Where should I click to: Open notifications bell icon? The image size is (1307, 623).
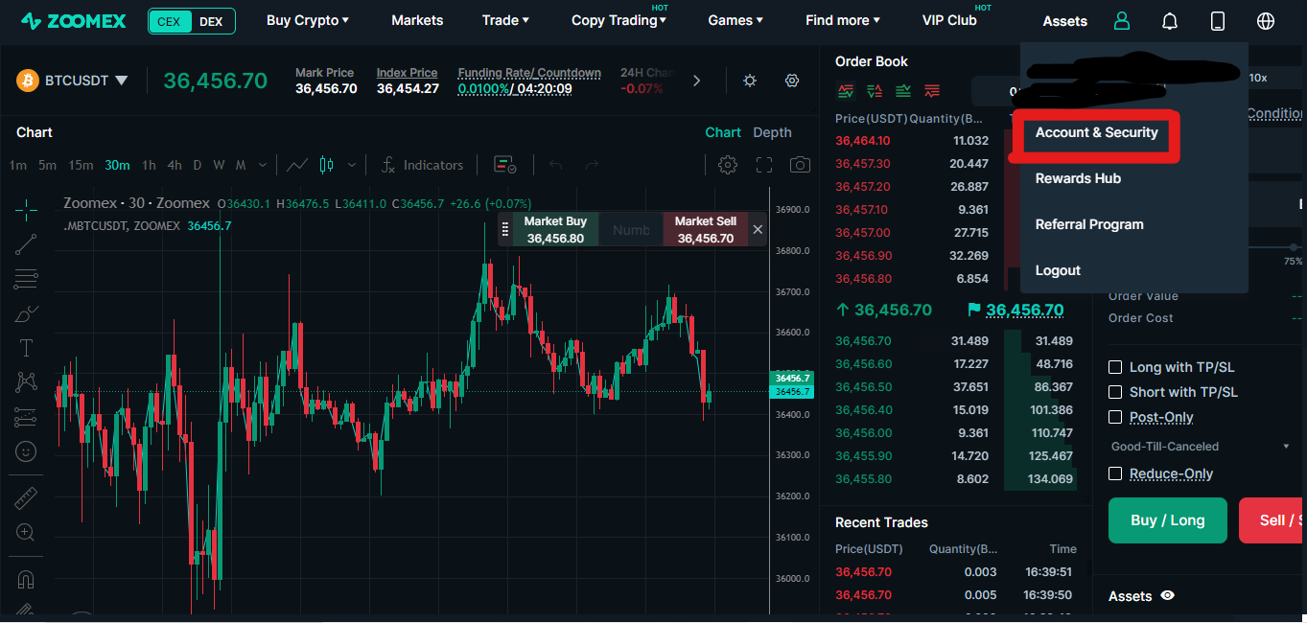[x=1170, y=21]
